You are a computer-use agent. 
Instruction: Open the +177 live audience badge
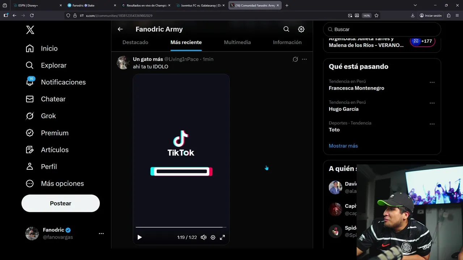coord(422,41)
